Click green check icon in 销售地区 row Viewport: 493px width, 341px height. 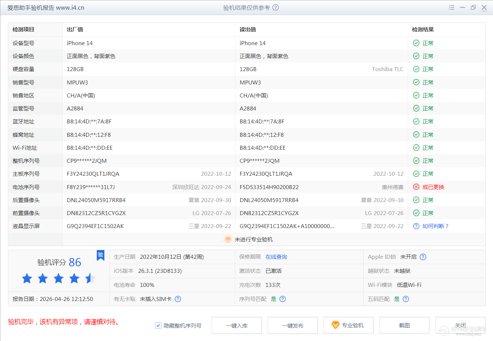click(x=416, y=95)
